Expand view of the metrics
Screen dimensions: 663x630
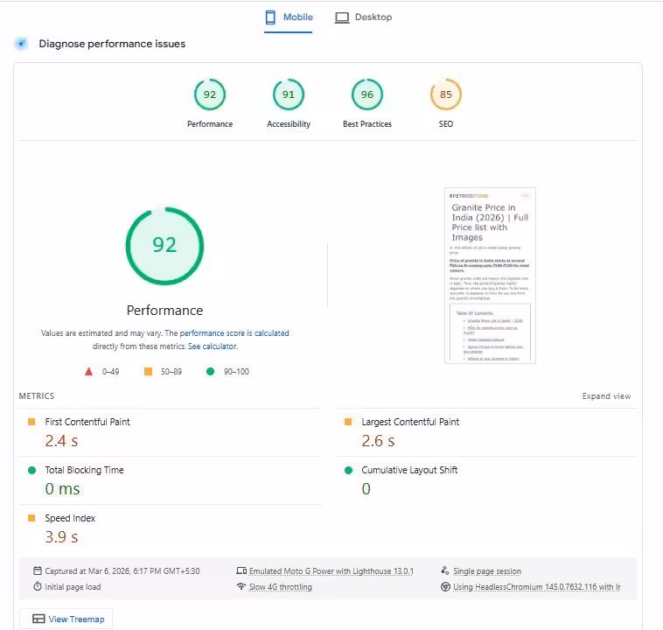tap(606, 396)
